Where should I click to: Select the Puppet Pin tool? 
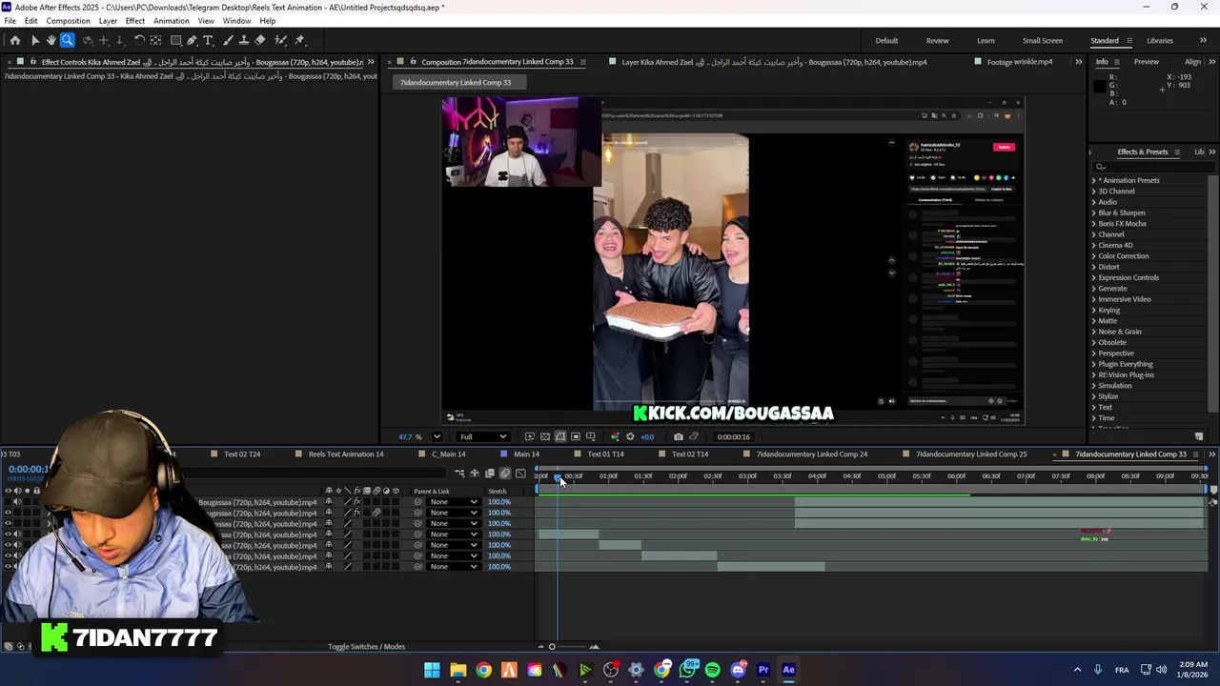tap(299, 40)
